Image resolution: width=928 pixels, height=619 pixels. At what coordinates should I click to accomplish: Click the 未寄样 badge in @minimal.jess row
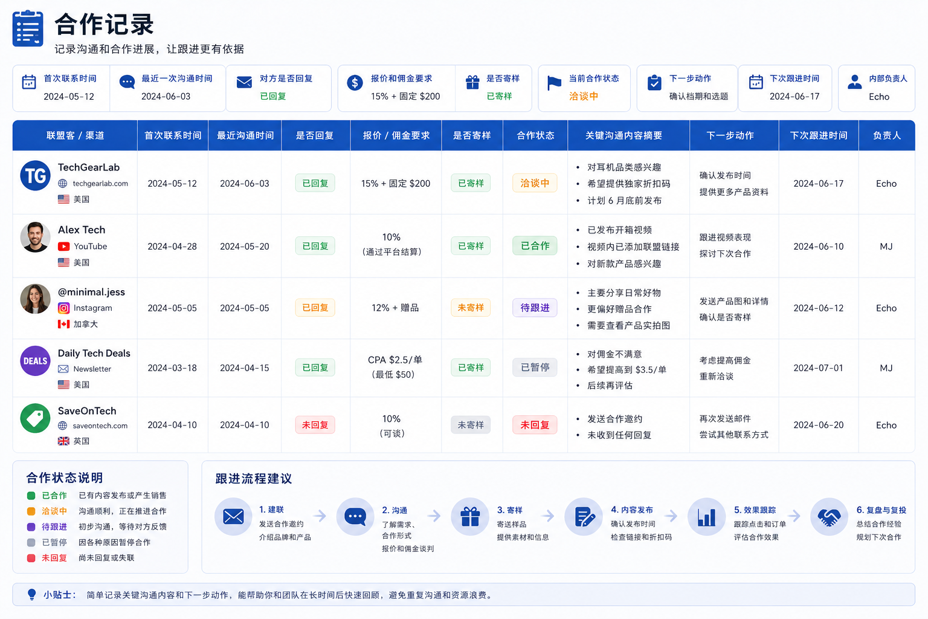(x=471, y=308)
